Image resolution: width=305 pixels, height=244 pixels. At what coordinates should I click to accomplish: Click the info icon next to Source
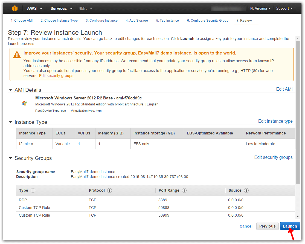coord(246,190)
